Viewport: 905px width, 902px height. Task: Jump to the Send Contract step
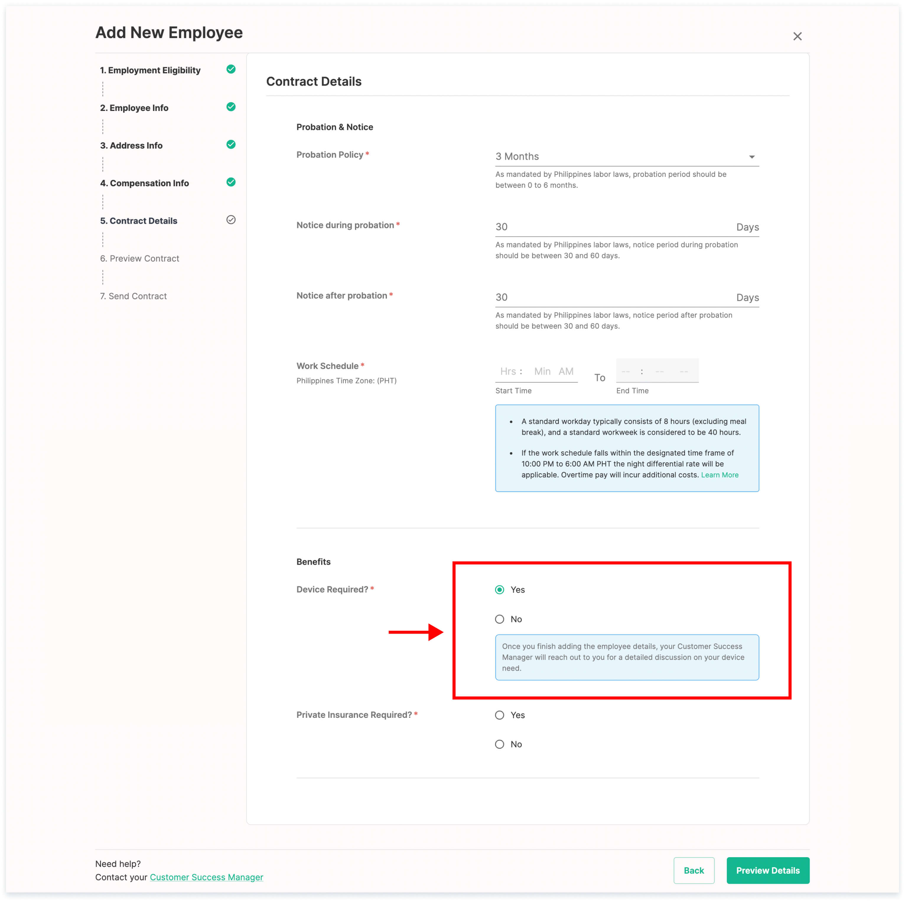[134, 296]
